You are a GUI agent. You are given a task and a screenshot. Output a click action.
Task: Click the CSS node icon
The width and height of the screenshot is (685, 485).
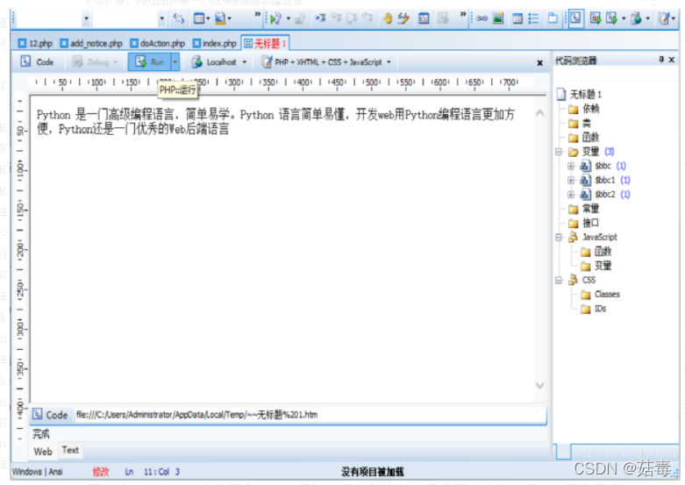tap(573, 280)
